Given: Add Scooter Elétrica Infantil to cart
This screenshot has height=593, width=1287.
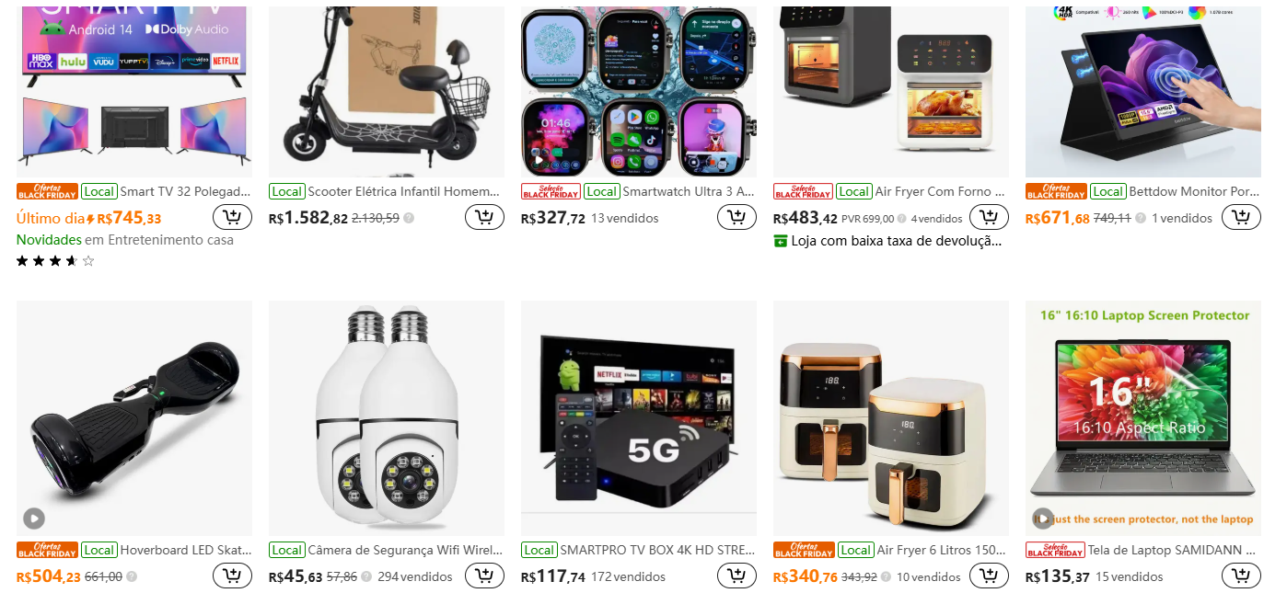Looking at the screenshot, I should coord(484,218).
